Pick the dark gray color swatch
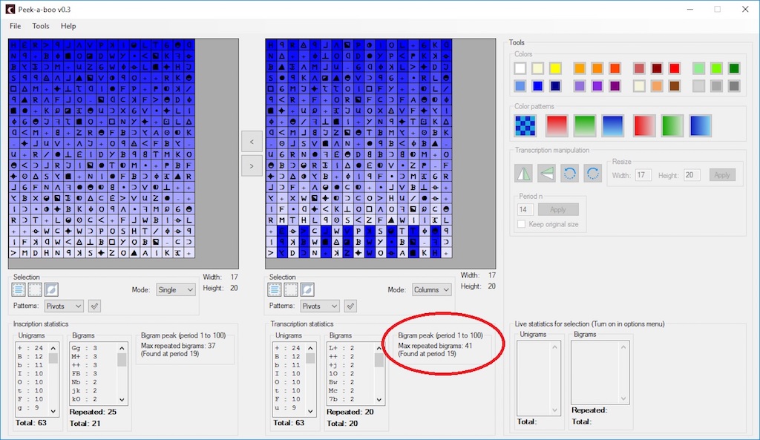Viewport: 760px width, 440px height. [734, 86]
